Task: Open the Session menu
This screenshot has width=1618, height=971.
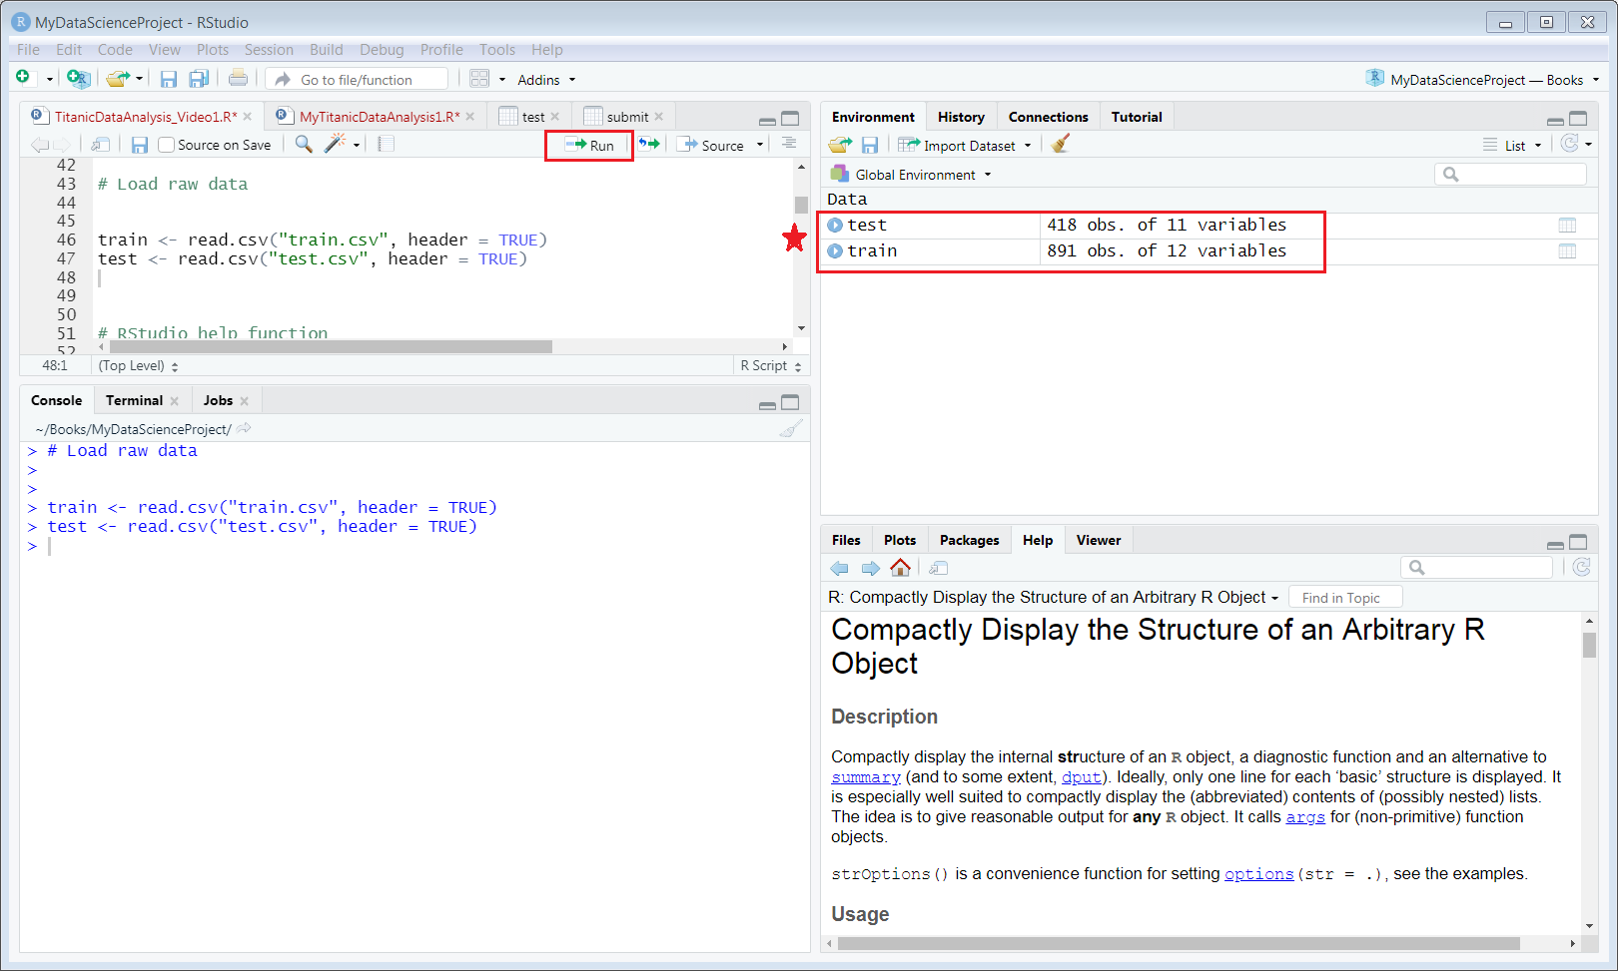Action: (x=269, y=50)
